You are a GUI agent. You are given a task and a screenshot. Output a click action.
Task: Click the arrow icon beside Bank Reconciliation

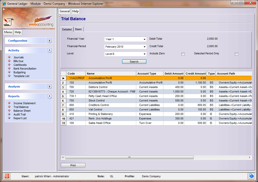pos(9,69)
